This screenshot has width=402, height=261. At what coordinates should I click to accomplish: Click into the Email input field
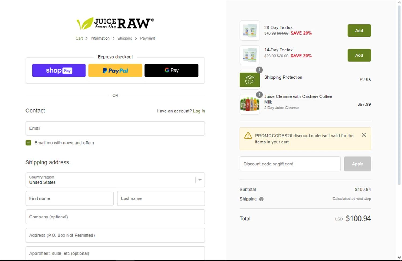coord(115,128)
